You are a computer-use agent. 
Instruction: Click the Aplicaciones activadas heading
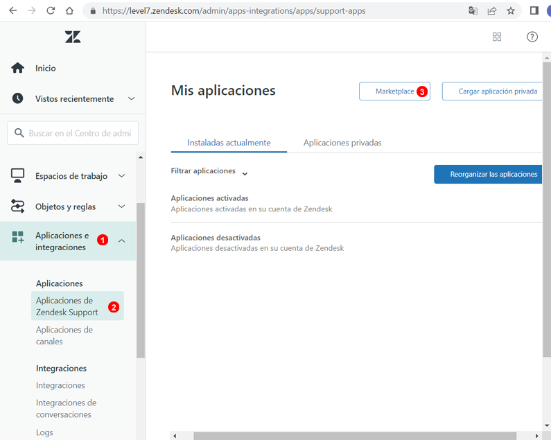209,198
